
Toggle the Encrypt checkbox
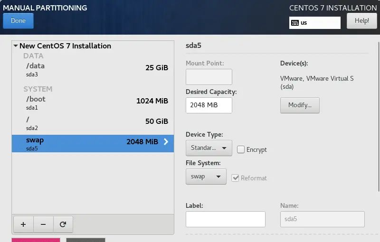point(241,149)
